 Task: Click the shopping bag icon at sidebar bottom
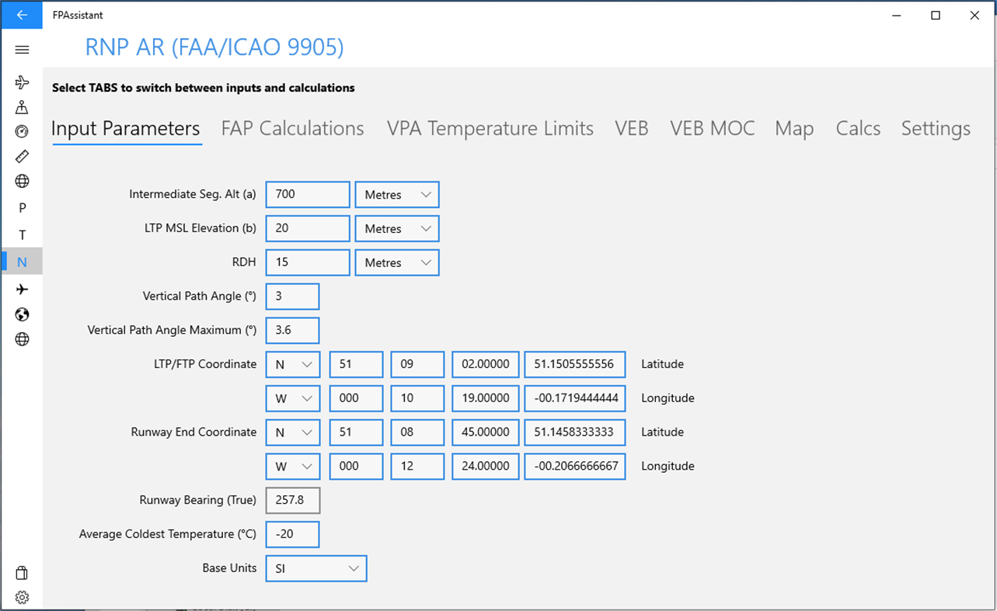coord(22,572)
